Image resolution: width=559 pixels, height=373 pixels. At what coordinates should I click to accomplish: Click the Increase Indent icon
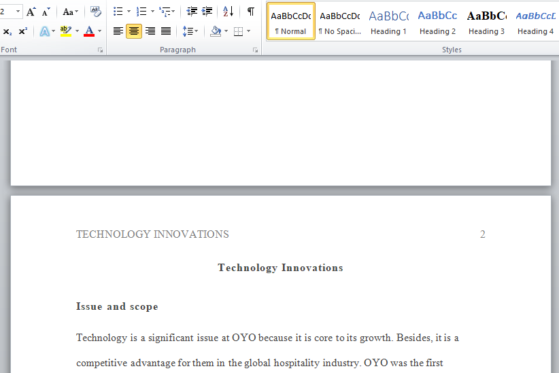pos(207,12)
